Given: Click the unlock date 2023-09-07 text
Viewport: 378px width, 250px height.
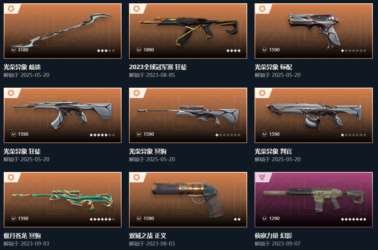Looking at the screenshot, I should tap(286, 244).
